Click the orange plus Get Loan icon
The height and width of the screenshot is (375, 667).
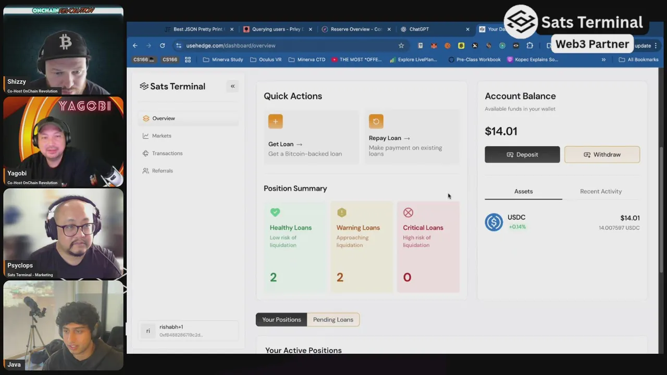[275, 121]
